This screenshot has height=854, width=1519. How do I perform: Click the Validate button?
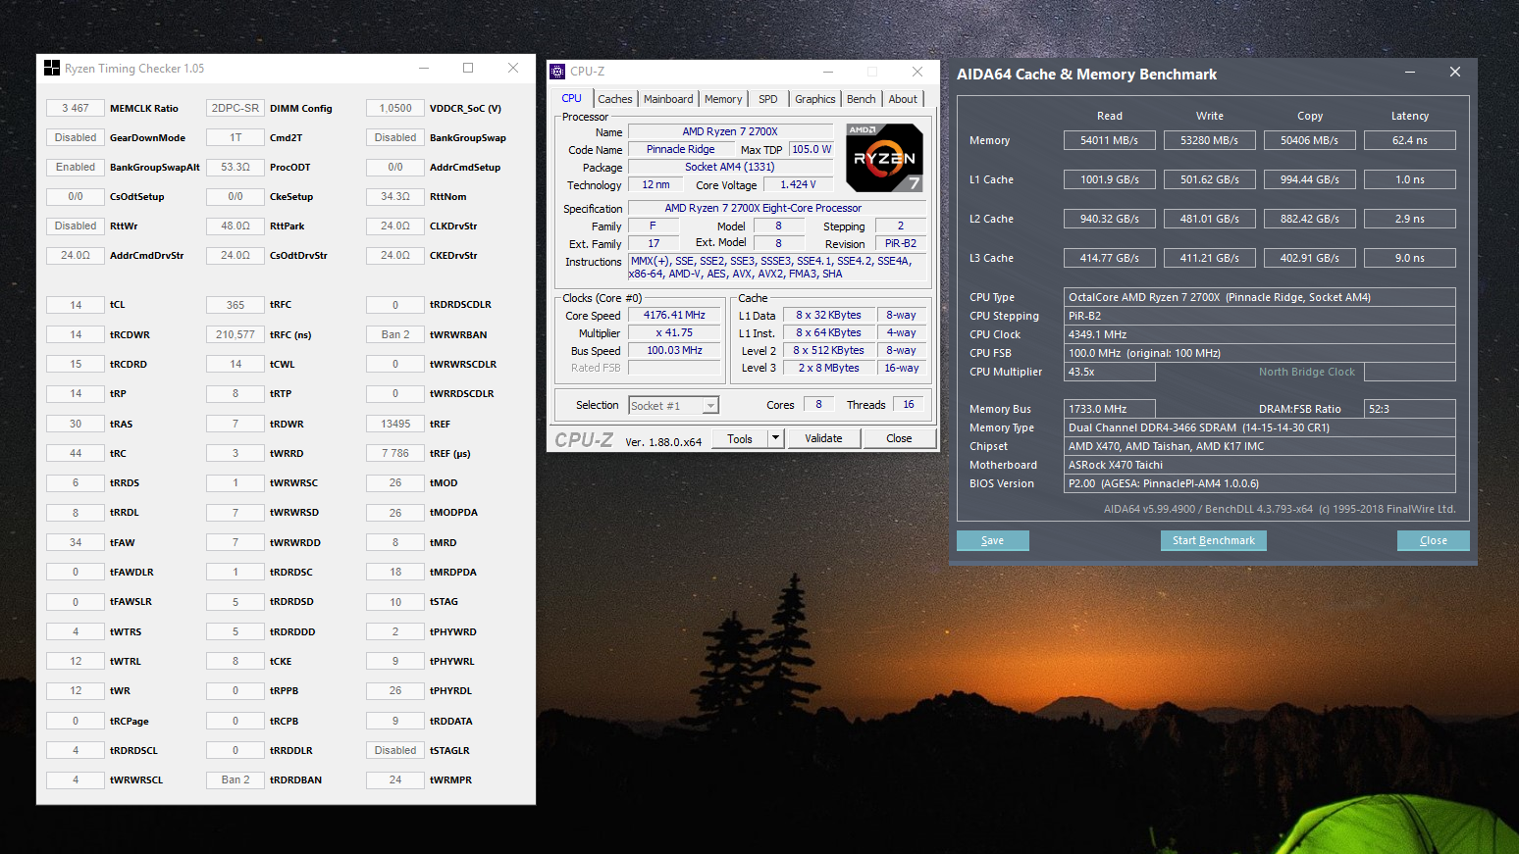tap(823, 438)
